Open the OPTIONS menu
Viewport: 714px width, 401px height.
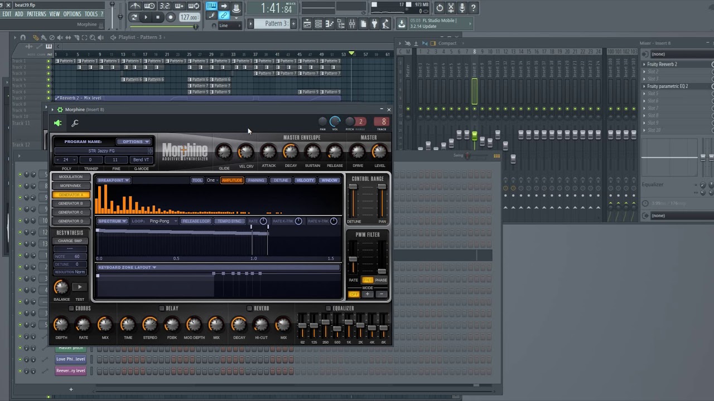tap(72, 14)
